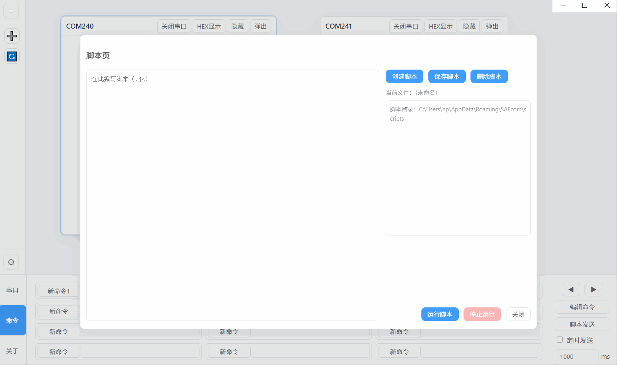Viewport: 617px width, 365px height.
Task: Switch to the 串口 tab
Action: point(12,290)
